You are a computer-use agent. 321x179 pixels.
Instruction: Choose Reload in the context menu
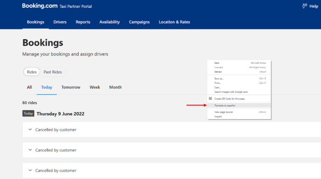pyautogui.click(x=239, y=72)
